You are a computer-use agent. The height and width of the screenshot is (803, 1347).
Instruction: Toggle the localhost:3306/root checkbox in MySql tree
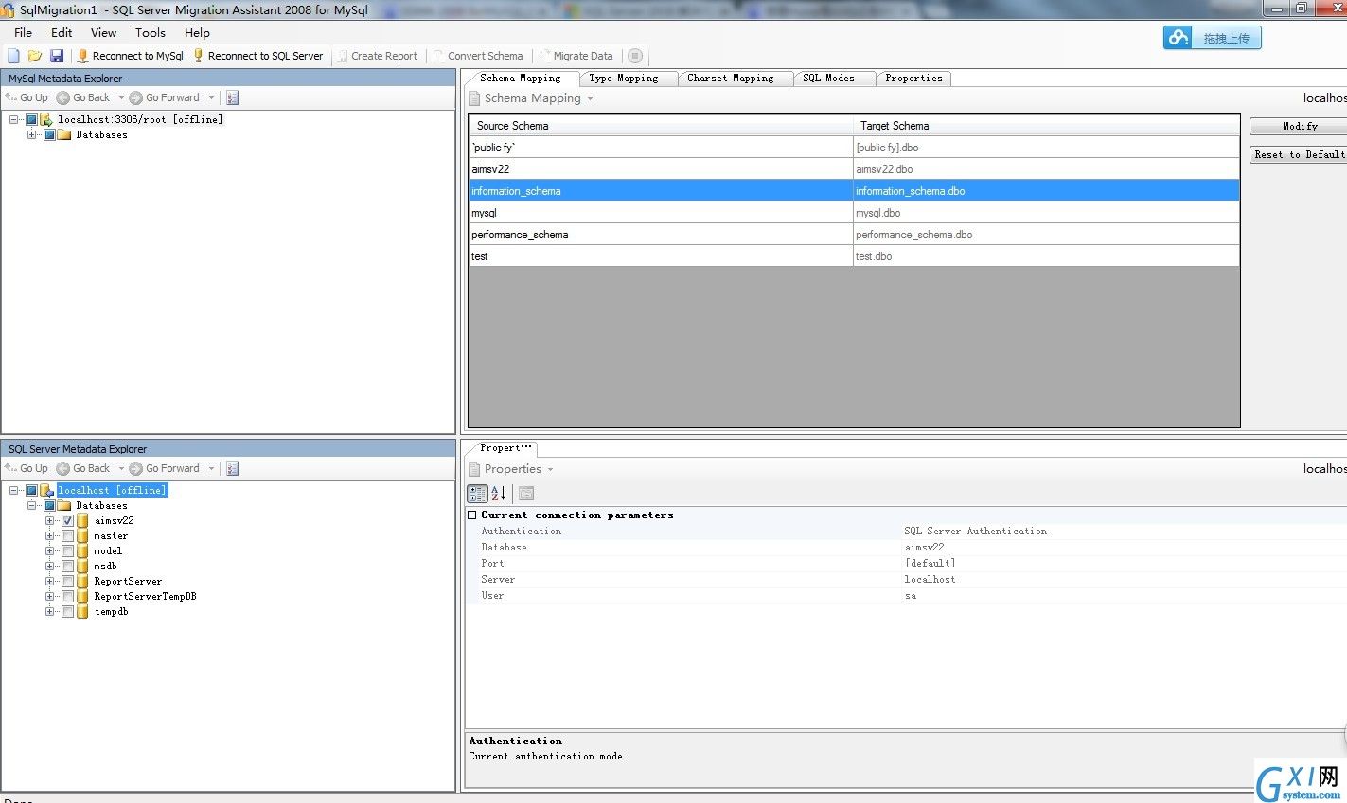coord(31,120)
